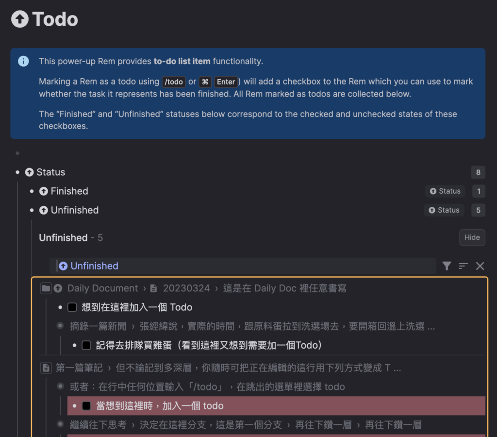Click the document icon before 第一篇筆記
This screenshot has width=497, height=437.
tap(46, 368)
